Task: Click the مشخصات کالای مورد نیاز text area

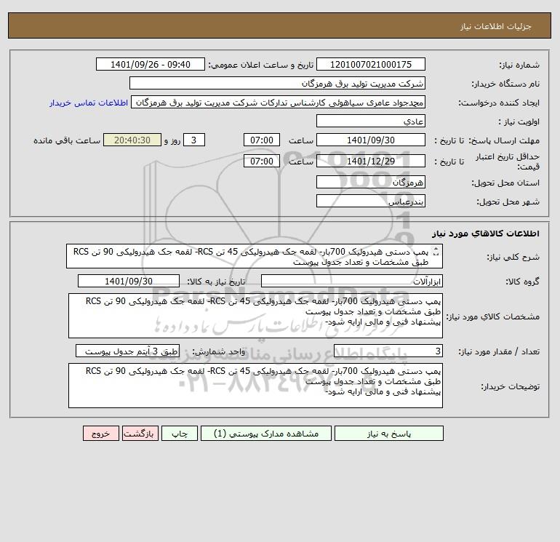Action: tap(255, 316)
